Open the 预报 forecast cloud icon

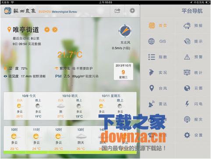point(187,25)
